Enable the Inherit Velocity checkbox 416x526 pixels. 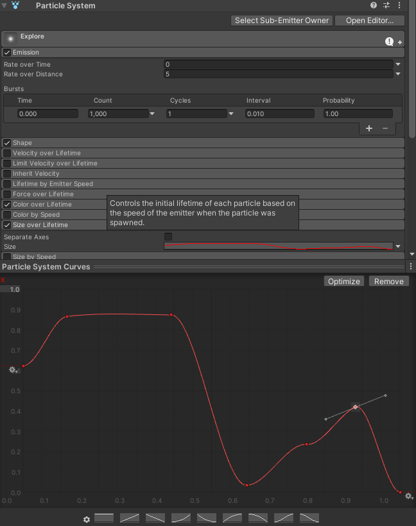(x=7, y=174)
